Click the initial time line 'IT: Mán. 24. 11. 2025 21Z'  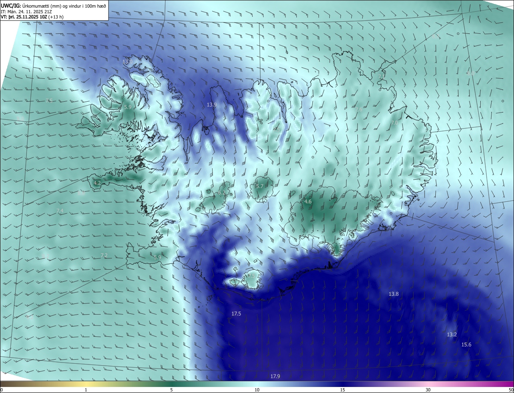[x=26, y=11]
